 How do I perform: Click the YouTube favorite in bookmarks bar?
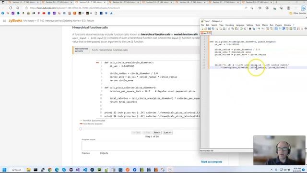(x=44, y=13)
